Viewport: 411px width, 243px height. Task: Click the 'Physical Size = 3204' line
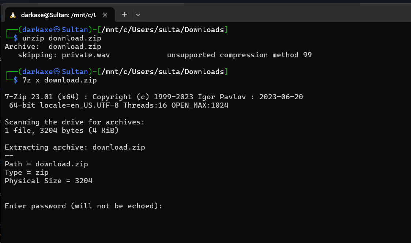point(48,181)
